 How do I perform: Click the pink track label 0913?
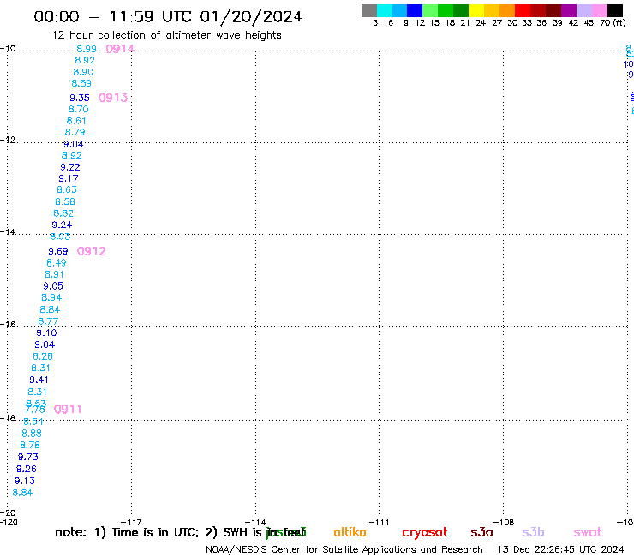pos(113,98)
